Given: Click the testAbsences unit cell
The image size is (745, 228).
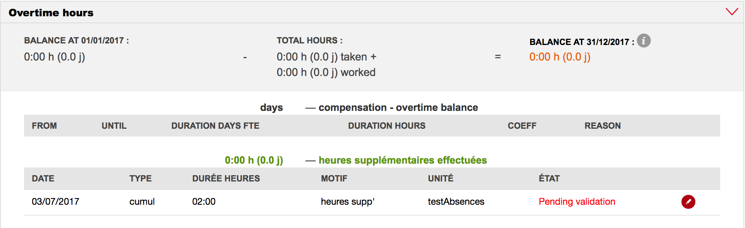Looking at the screenshot, I should pos(456,202).
